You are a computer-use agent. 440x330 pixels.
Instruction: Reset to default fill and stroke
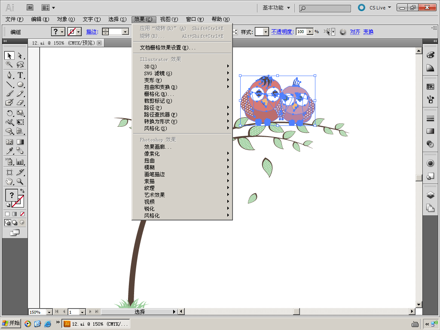pos(8,205)
